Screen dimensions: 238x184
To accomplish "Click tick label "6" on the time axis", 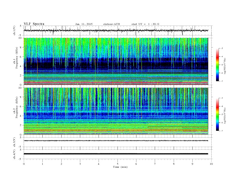I will pyautogui.click(x=136, y=164).
